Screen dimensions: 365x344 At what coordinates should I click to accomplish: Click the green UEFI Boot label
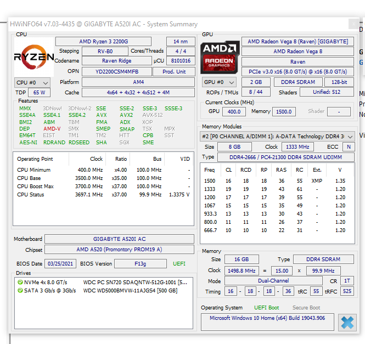(x=267, y=308)
